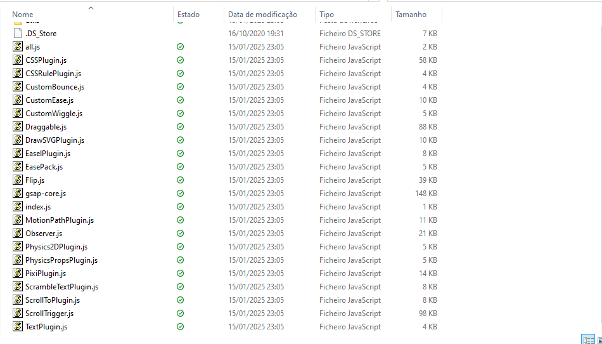Select the all.js file icon
Viewport: 602px width, 344px height.
[x=18, y=46]
